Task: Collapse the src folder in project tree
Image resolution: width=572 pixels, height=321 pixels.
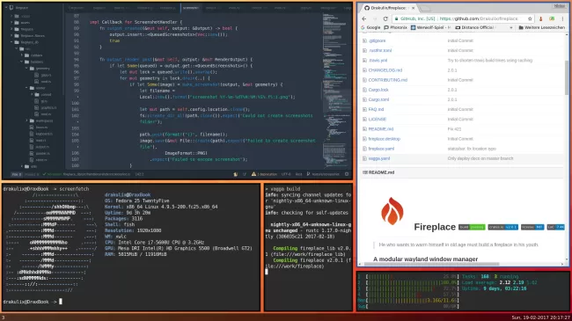Action: 17,48
